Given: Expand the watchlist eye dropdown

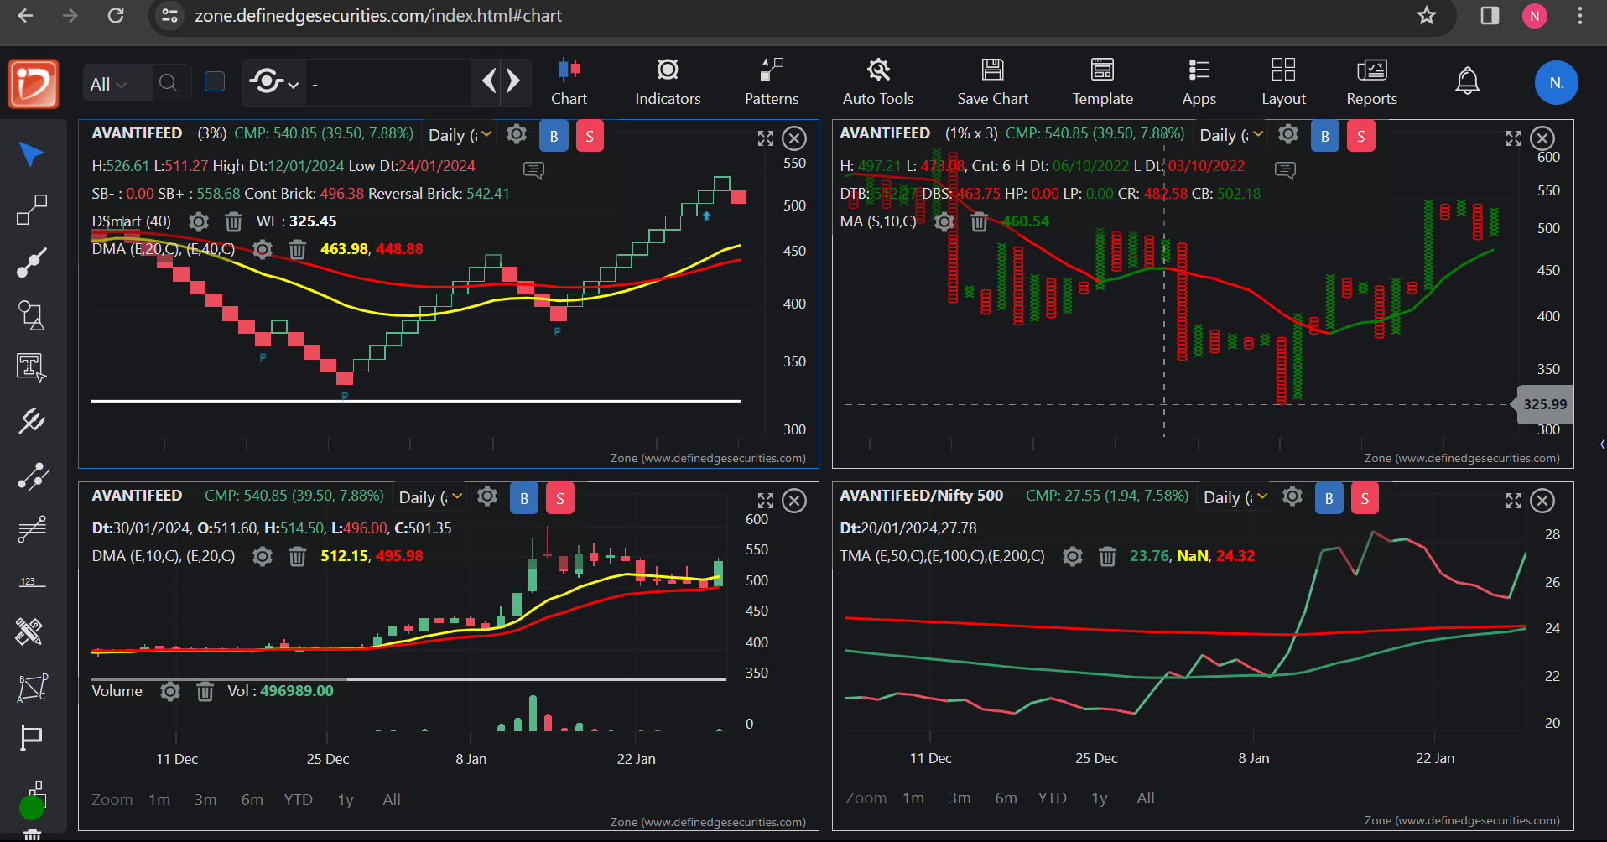Looking at the screenshot, I should (x=274, y=82).
